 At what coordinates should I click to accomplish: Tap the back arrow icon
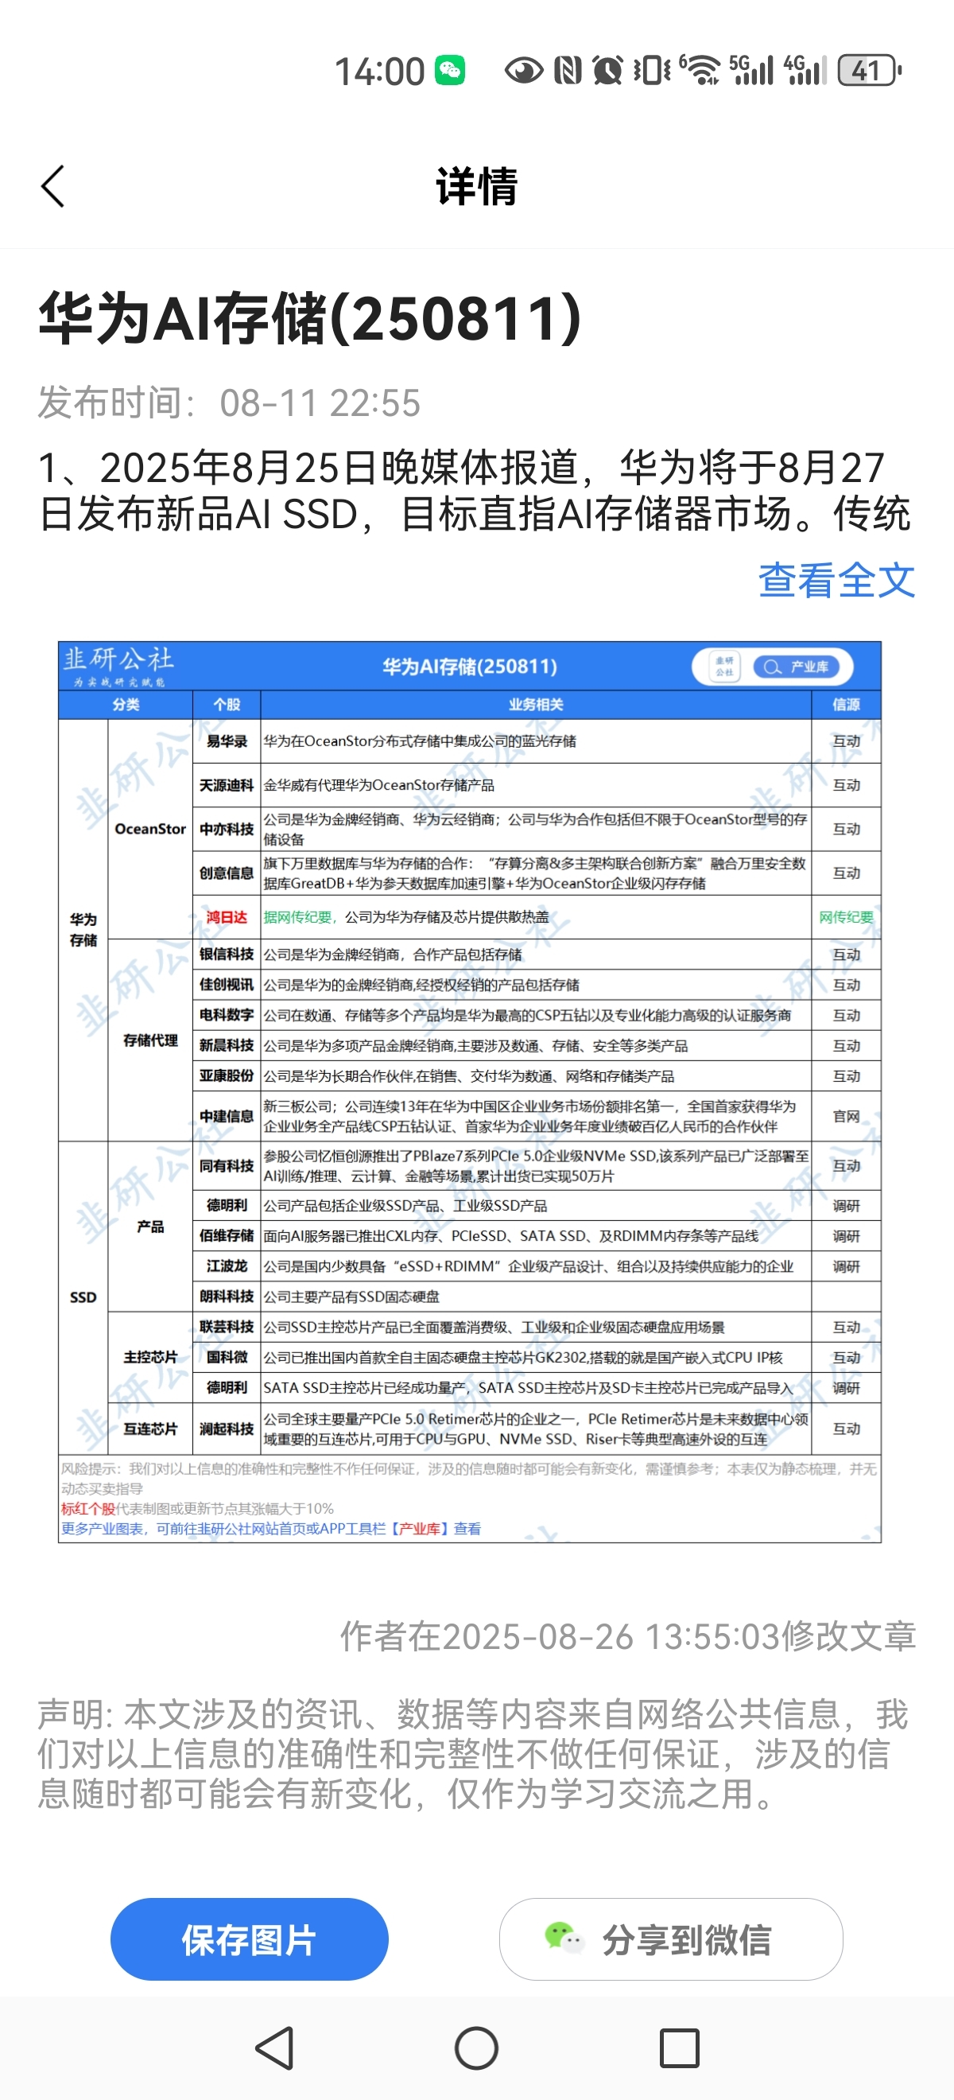pyautogui.click(x=52, y=186)
